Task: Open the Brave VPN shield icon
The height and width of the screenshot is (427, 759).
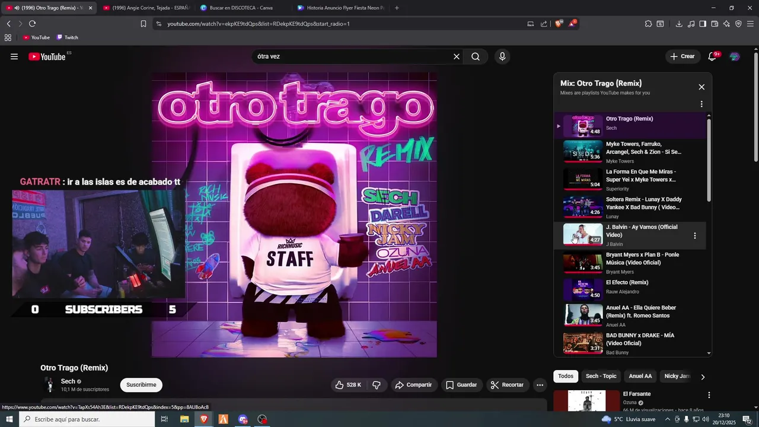Action: (738, 24)
